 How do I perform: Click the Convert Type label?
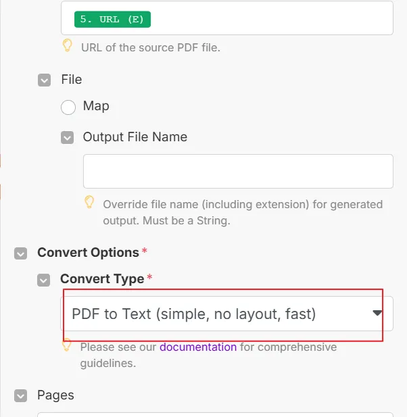point(102,279)
